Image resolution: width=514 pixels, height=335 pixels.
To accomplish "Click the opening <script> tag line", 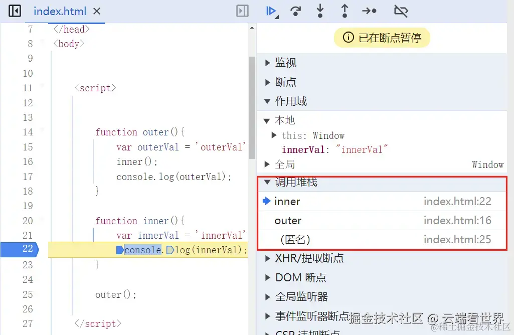I will (95, 88).
